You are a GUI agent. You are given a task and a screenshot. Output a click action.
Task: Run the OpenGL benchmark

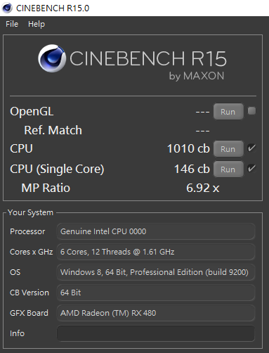pyautogui.click(x=228, y=112)
